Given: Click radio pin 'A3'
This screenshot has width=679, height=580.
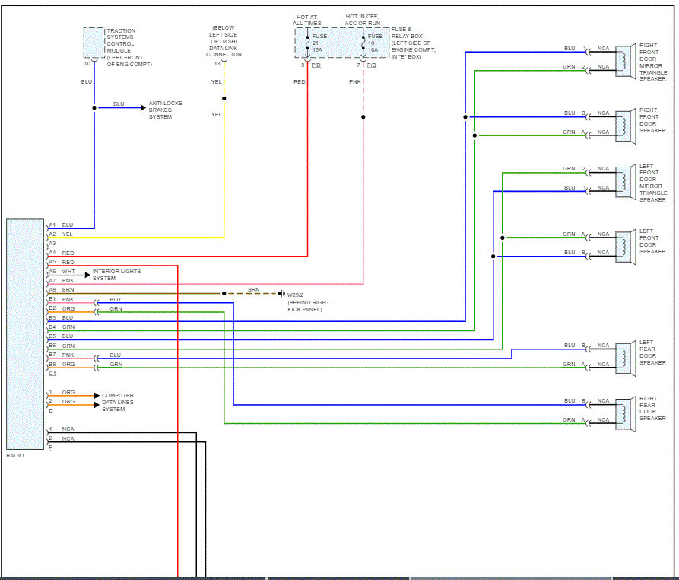Looking at the screenshot, I should point(52,243).
